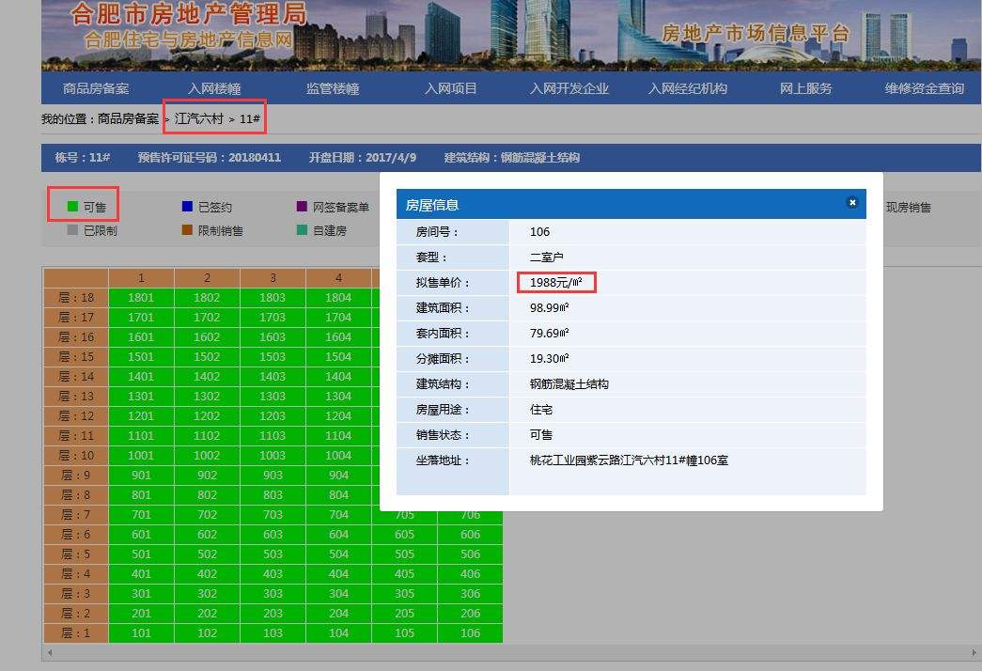This screenshot has width=982, height=671.
Task: Click the 层：10 floor row header
Action: click(x=76, y=456)
